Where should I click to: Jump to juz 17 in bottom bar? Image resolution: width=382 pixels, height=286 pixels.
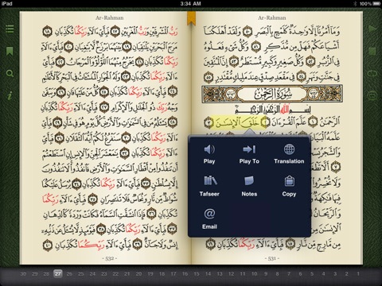coord(173,274)
